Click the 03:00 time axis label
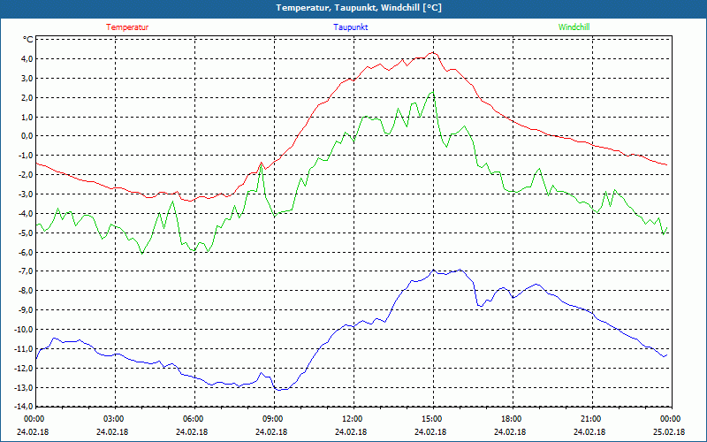 115,419
